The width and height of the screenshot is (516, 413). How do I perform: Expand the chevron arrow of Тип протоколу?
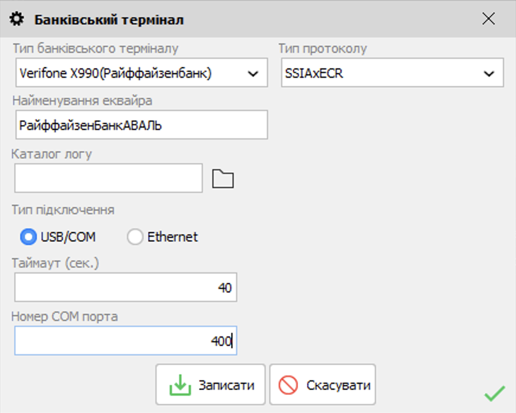point(489,74)
